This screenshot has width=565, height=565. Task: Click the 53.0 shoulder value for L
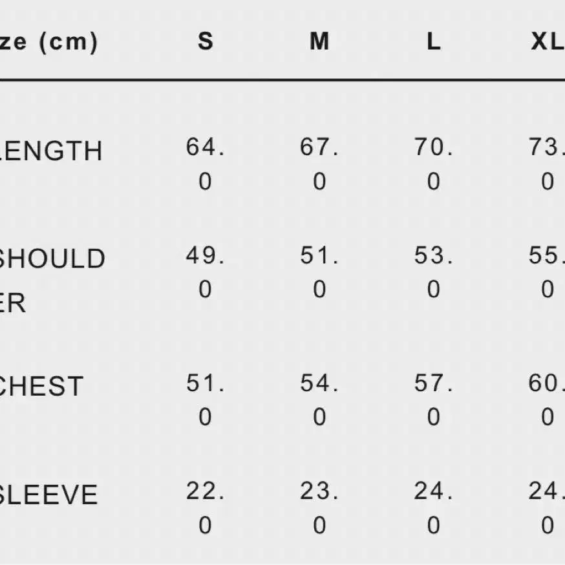point(434,272)
